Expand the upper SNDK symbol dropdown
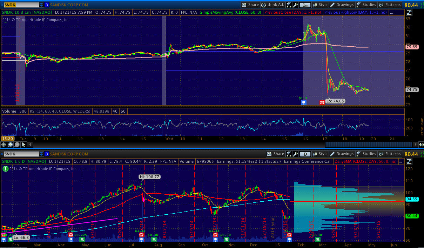 pos(41,5)
